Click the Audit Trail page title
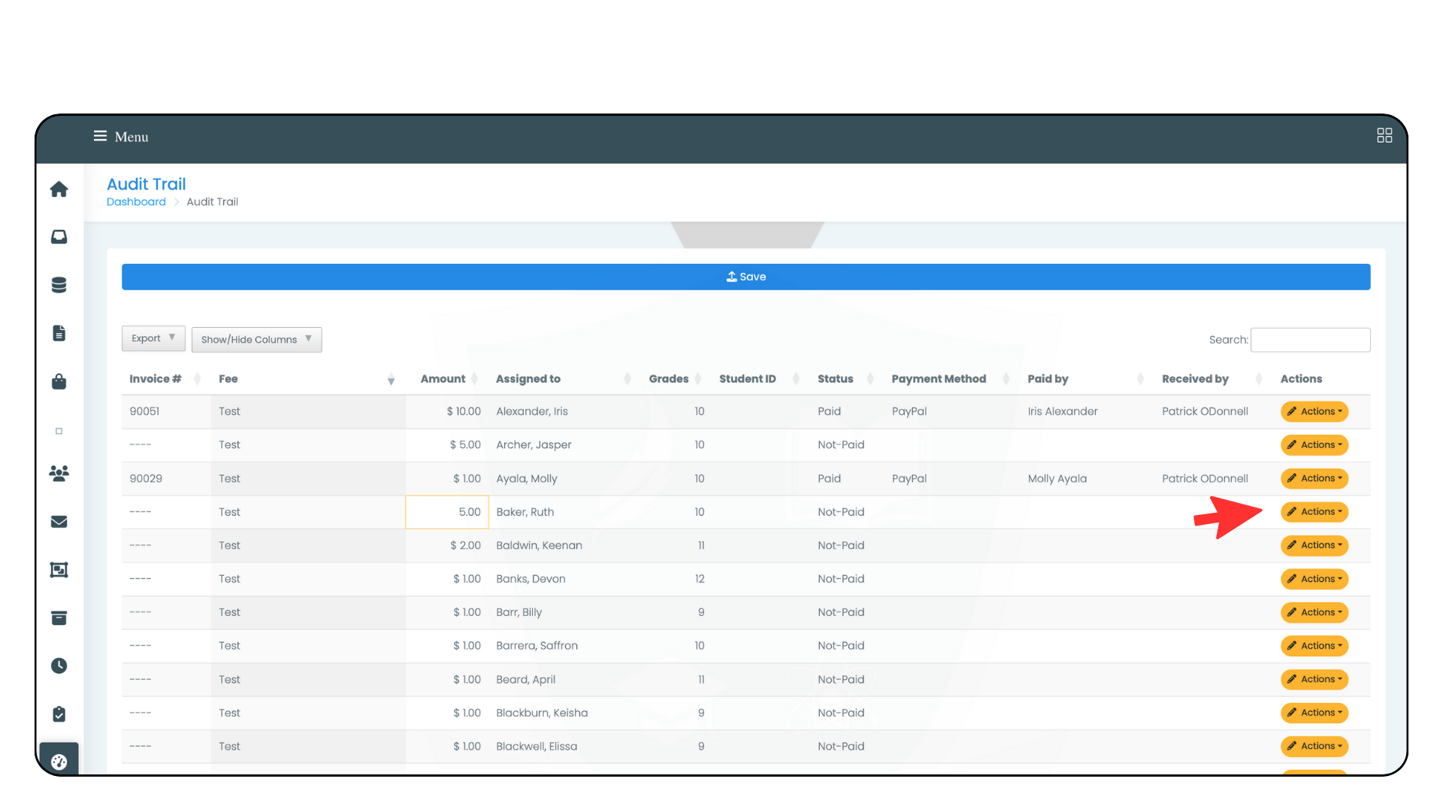Viewport: 1443px width, 812px height. (x=146, y=184)
